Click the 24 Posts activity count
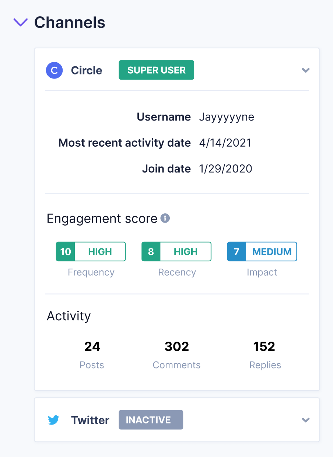 [x=92, y=347]
